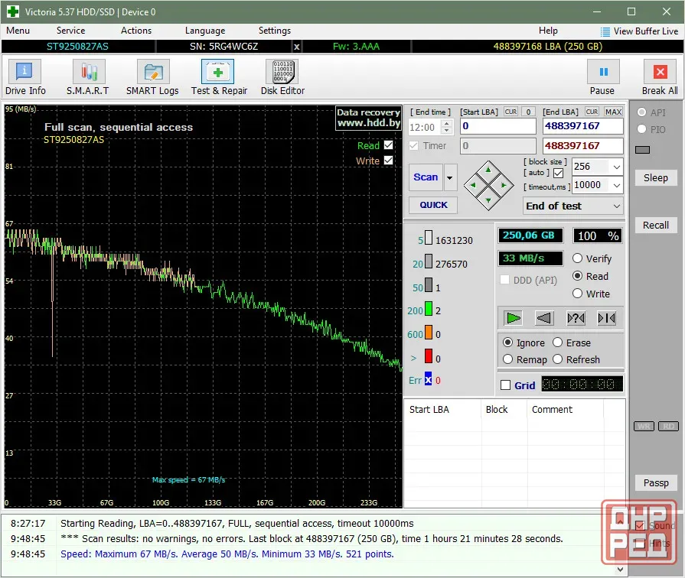Click the View Buffer Live icon
This screenshot has height=578, width=685.
coord(605,31)
